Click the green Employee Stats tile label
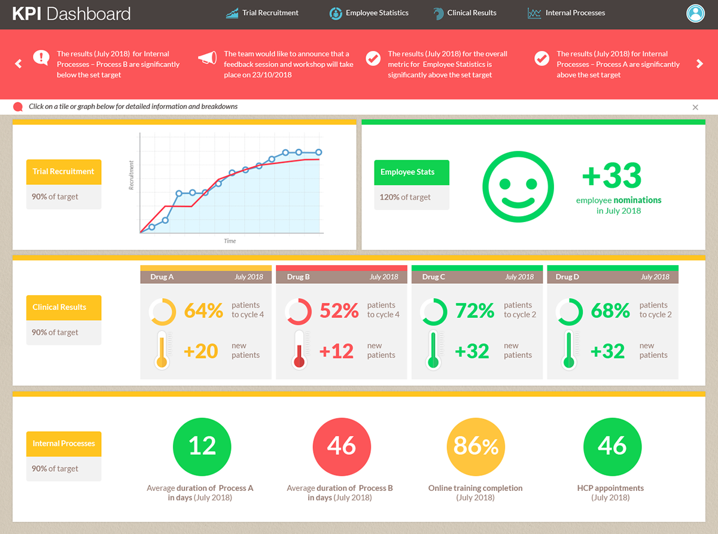 [x=412, y=172]
